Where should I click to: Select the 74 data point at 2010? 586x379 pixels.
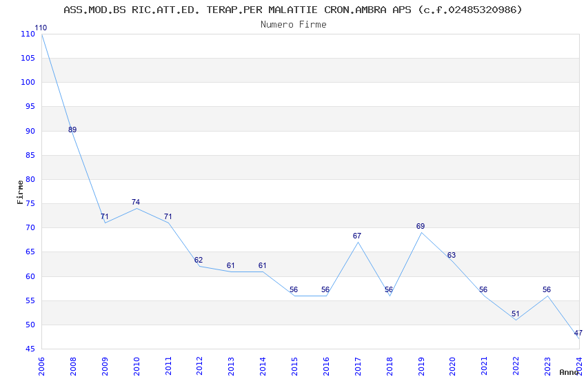point(136,208)
